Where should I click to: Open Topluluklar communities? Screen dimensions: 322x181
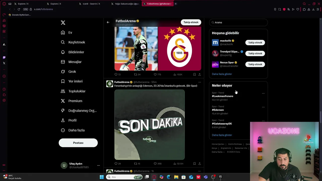click(73, 91)
